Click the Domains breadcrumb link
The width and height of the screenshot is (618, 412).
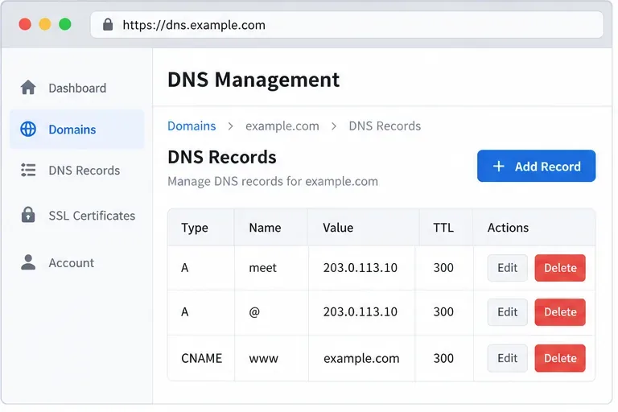tap(192, 126)
